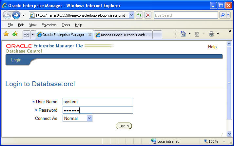
Task: Click the scrollbar down arrow
Action: 229,134
